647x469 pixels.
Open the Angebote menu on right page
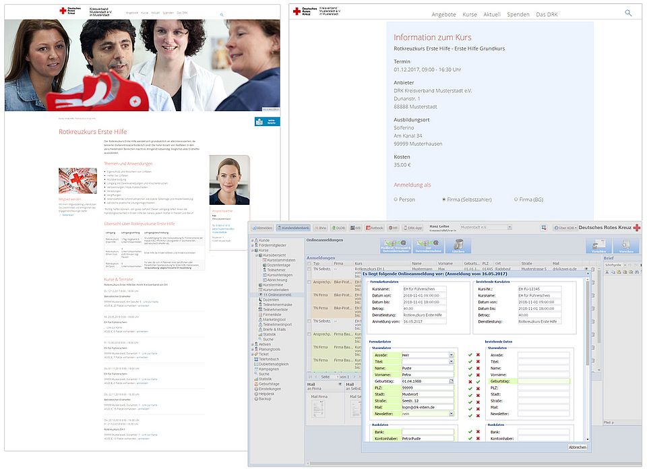(443, 14)
